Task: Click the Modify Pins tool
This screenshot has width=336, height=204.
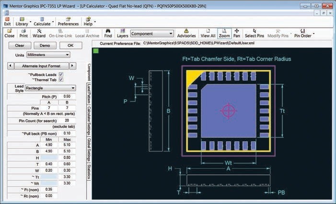Action: [x=278, y=34]
